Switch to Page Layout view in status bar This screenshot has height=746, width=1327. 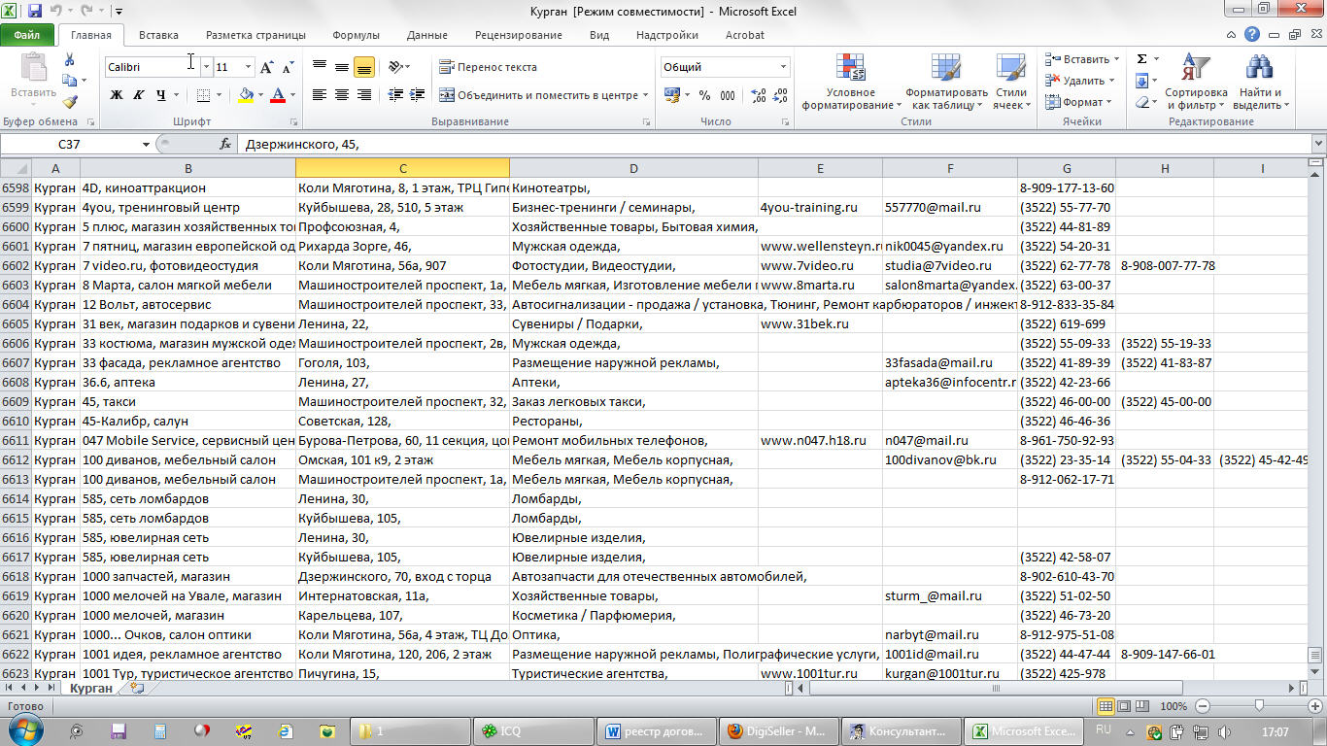pos(1124,706)
